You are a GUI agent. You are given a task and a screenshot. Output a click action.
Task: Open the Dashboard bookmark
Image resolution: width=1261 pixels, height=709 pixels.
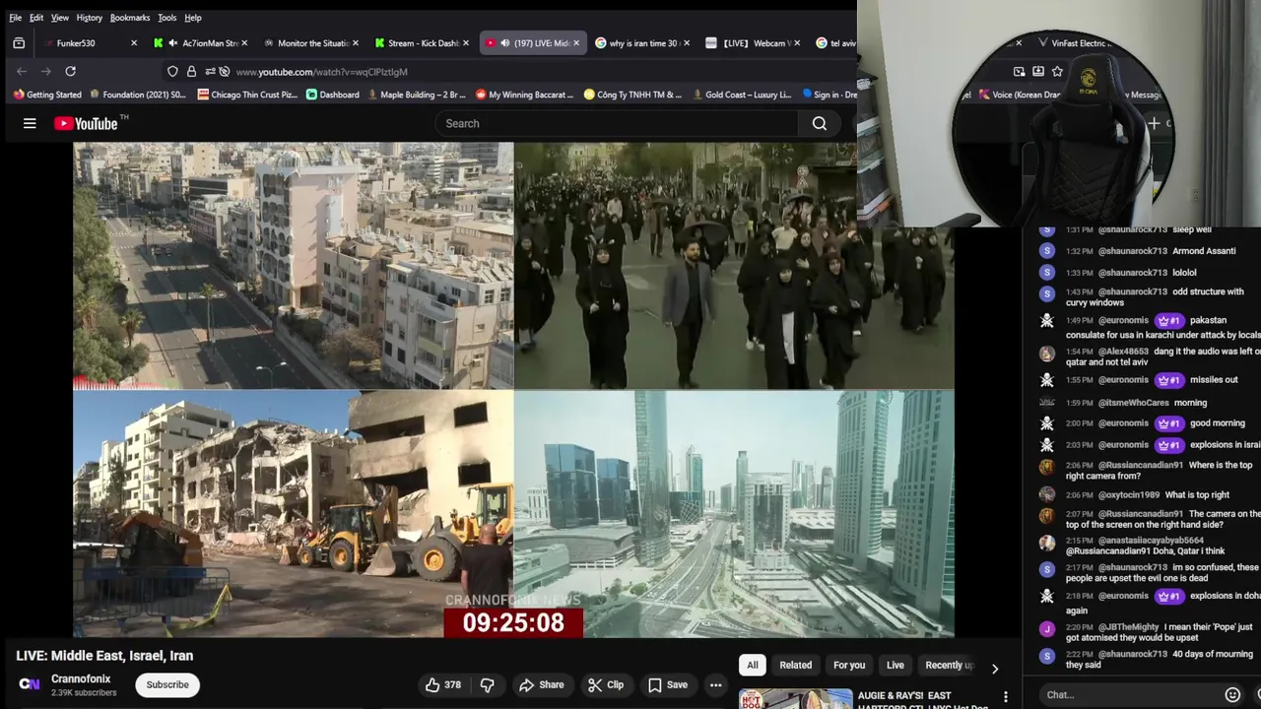pyautogui.click(x=333, y=95)
